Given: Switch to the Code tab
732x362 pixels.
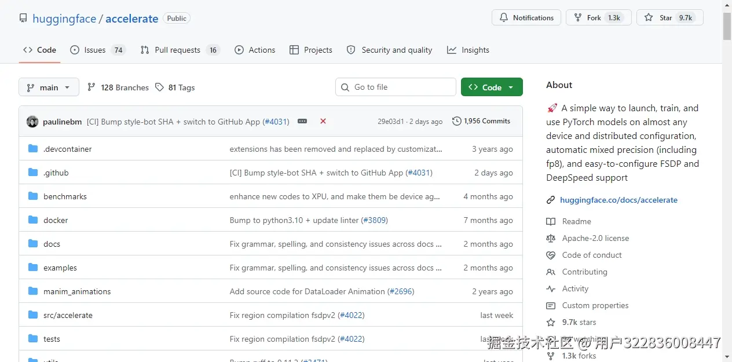Looking at the screenshot, I should (x=39, y=50).
